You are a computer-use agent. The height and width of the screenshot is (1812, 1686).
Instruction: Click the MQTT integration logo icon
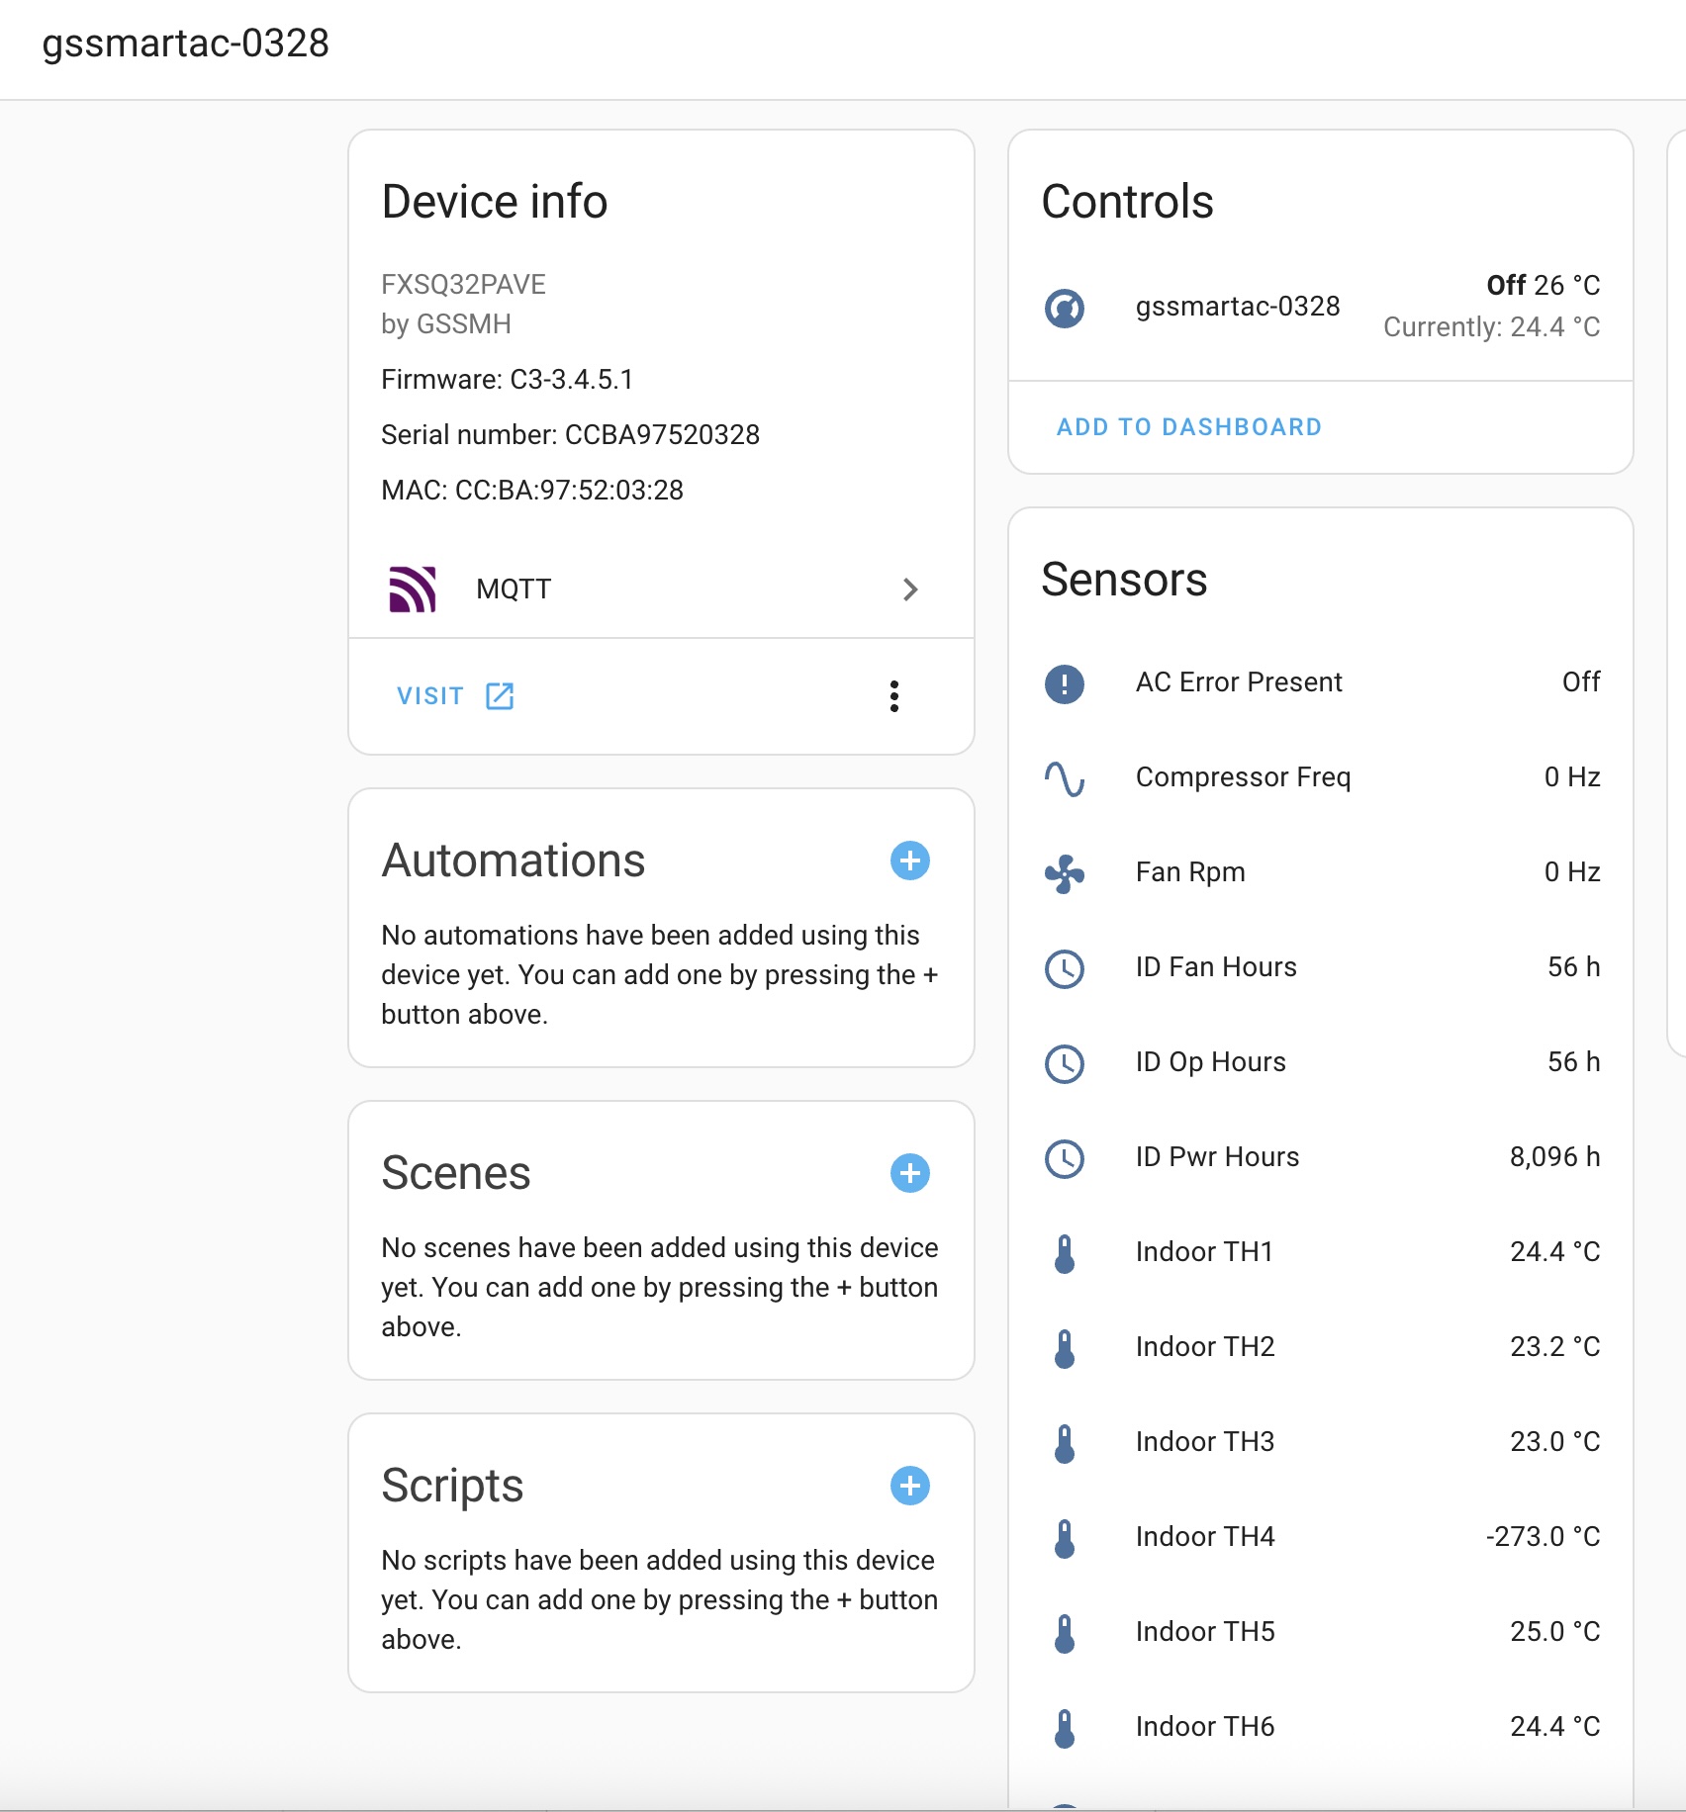(x=413, y=589)
